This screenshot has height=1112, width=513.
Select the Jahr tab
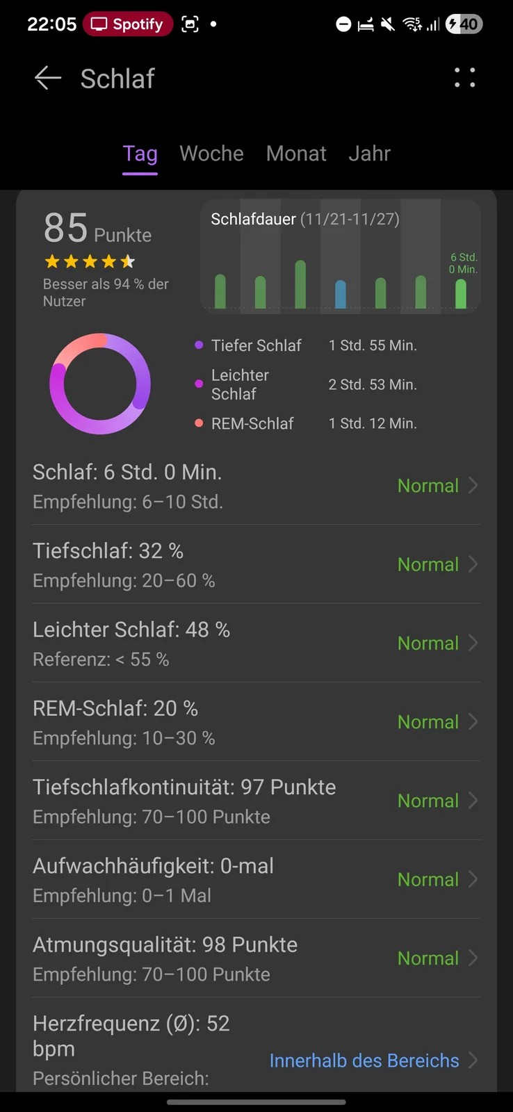369,154
